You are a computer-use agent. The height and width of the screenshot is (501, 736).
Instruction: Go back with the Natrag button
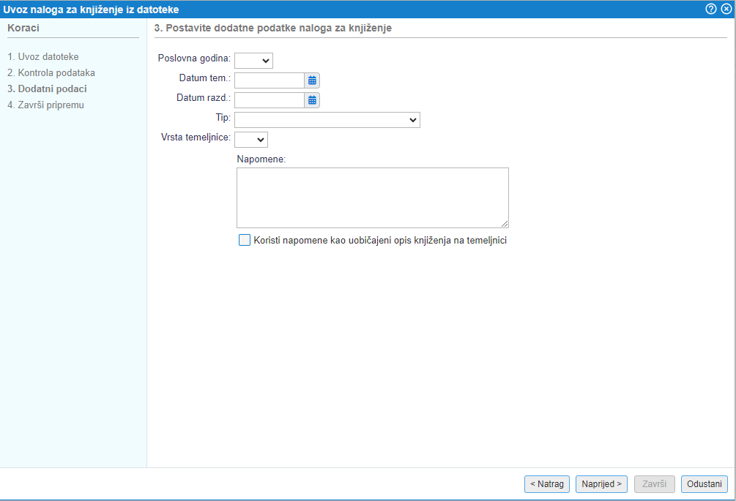pos(547,484)
